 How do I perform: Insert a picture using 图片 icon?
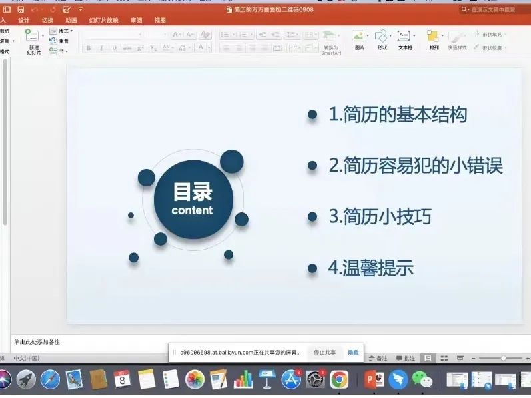coord(360,39)
